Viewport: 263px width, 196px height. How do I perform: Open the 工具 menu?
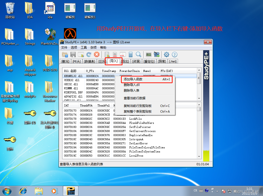84,47
